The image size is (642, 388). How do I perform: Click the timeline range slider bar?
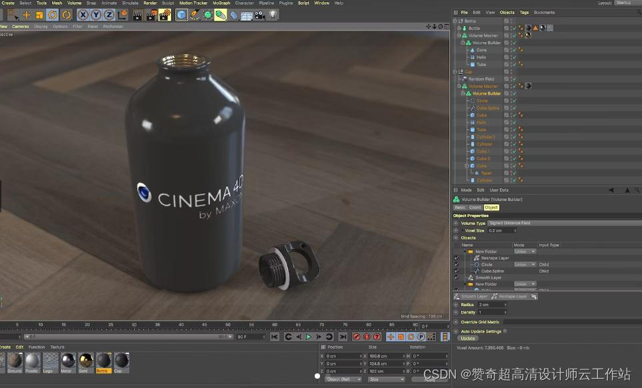tap(129, 337)
